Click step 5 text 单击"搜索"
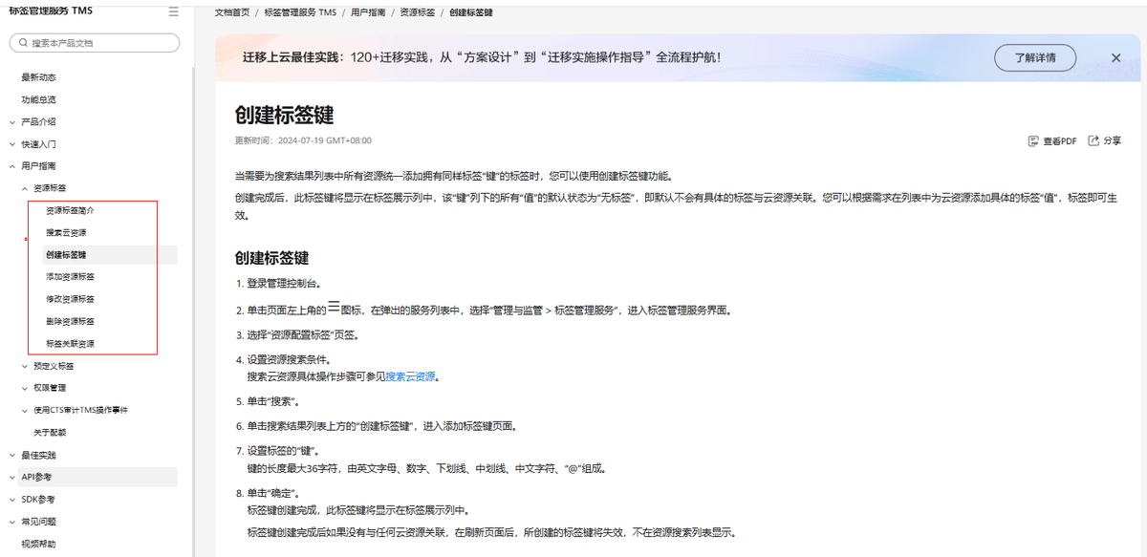1147x557 pixels. tap(274, 402)
